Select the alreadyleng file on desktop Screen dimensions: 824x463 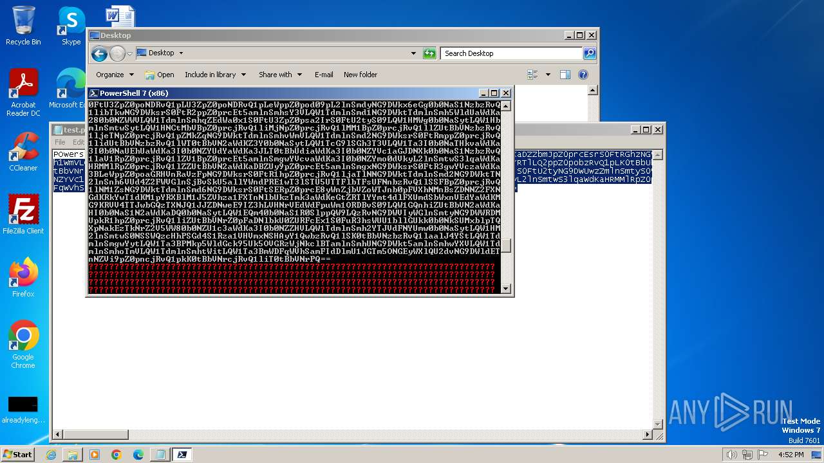(23, 410)
